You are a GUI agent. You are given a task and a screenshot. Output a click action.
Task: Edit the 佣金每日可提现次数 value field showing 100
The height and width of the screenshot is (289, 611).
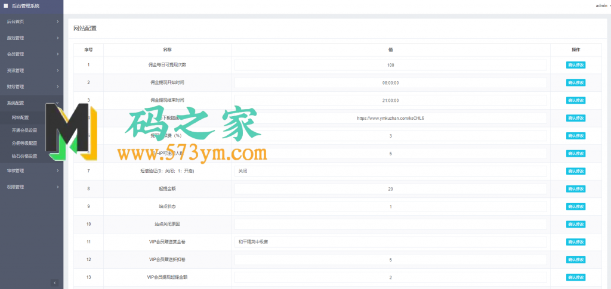[x=390, y=65]
